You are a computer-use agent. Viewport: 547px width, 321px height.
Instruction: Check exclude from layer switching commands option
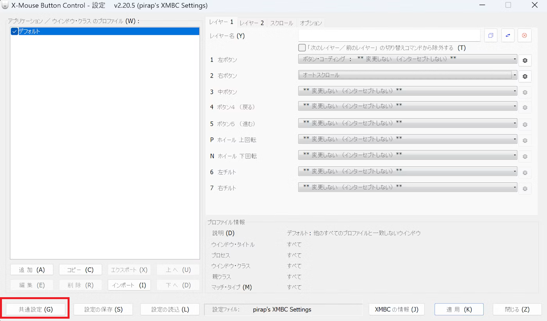302,48
